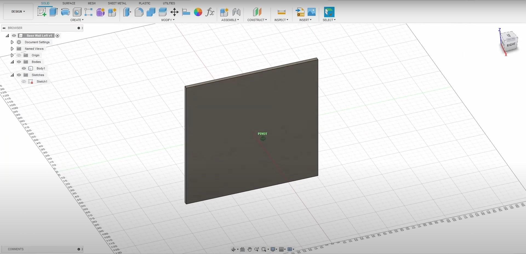
Task: Open the Insert menu
Action: click(305, 20)
